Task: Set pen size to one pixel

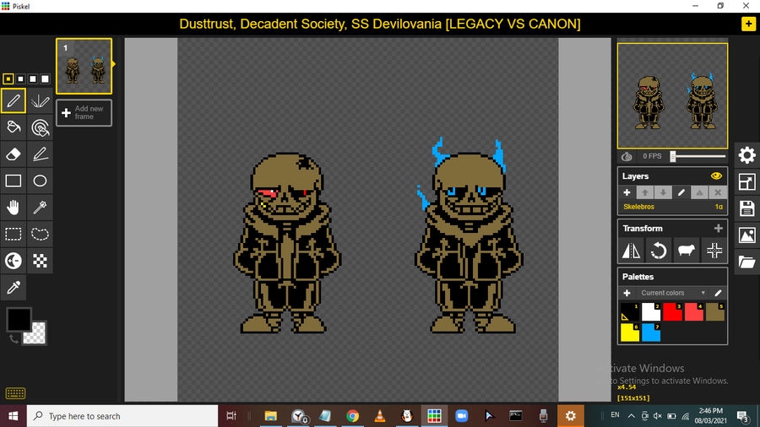Action: pyautogui.click(x=8, y=78)
